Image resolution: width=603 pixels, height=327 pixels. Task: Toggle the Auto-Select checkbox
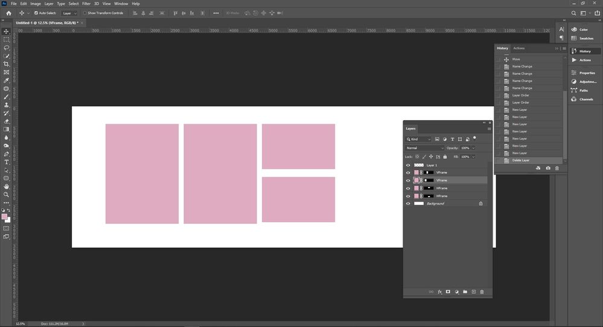(36, 13)
